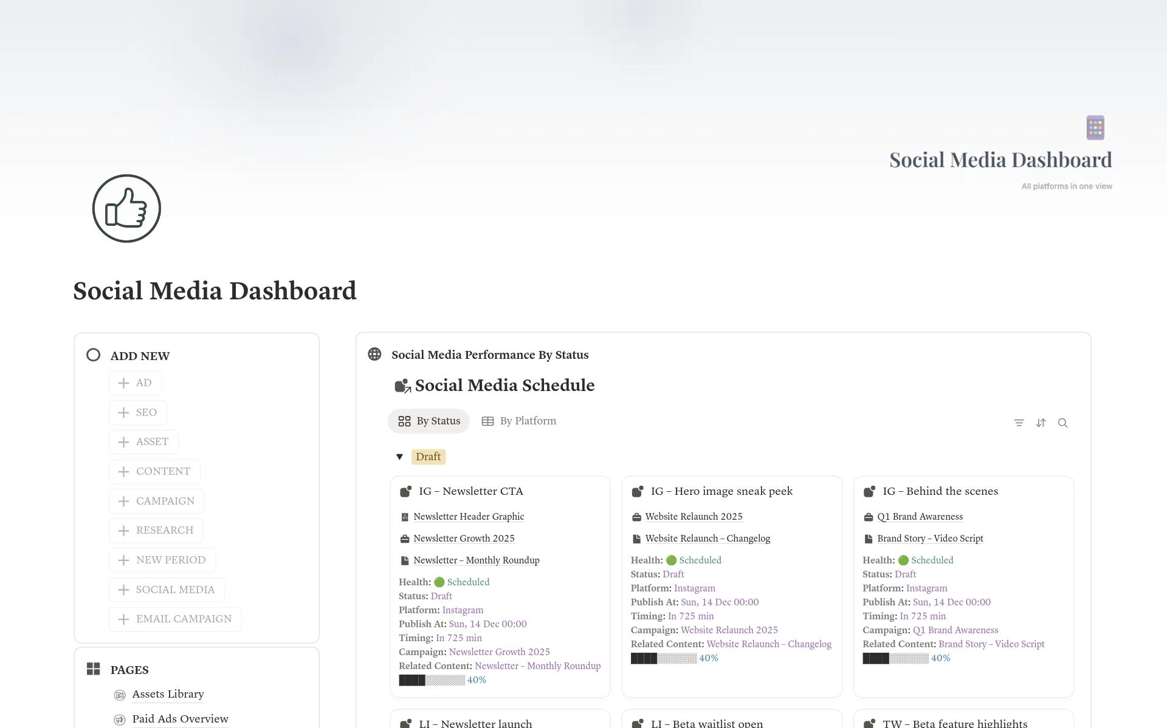Open the Newsletter – Monthly Roundup relation link
This screenshot has width=1167, height=728.
[x=477, y=560]
